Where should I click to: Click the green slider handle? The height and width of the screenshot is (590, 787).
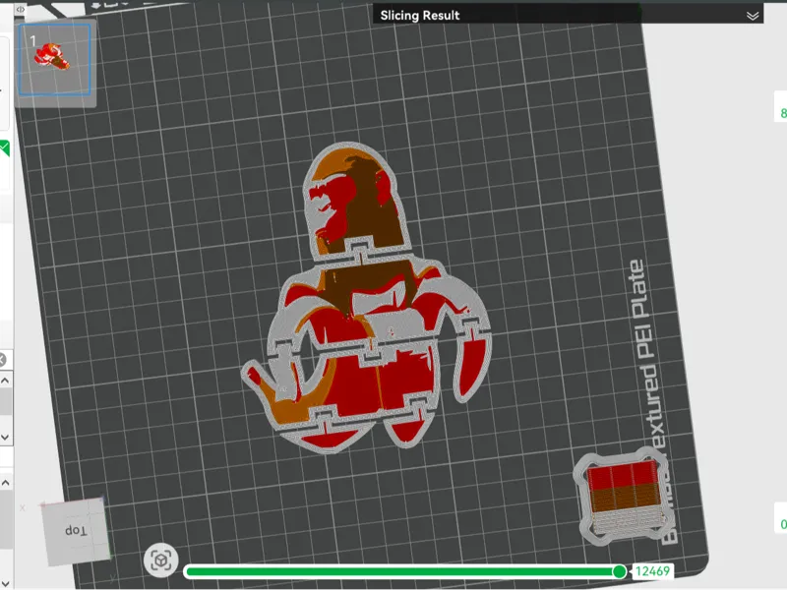pos(620,571)
